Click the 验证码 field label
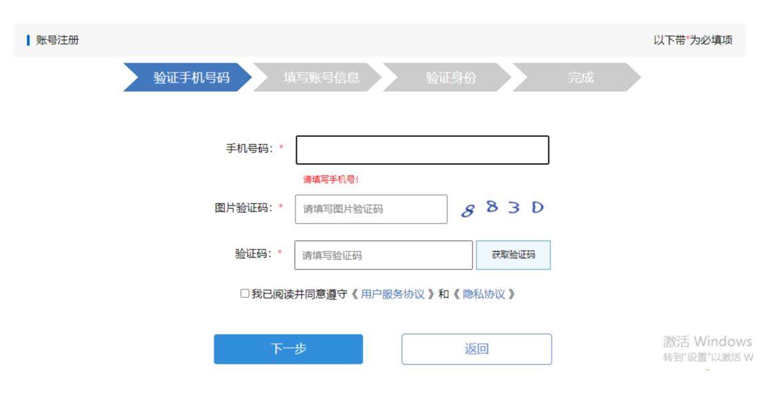 click(254, 254)
